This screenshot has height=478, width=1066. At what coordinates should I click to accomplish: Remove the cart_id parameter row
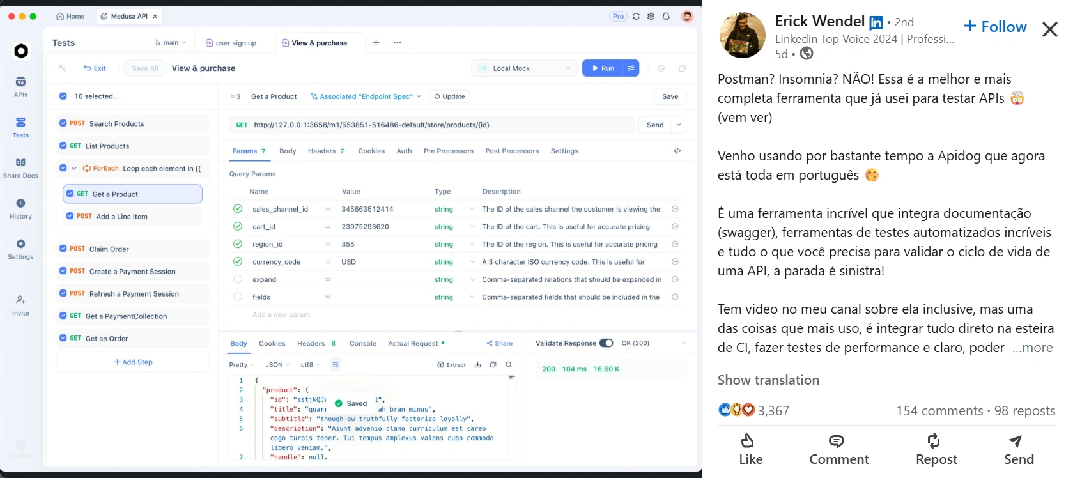pyautogui.click(x=675, y=226)
